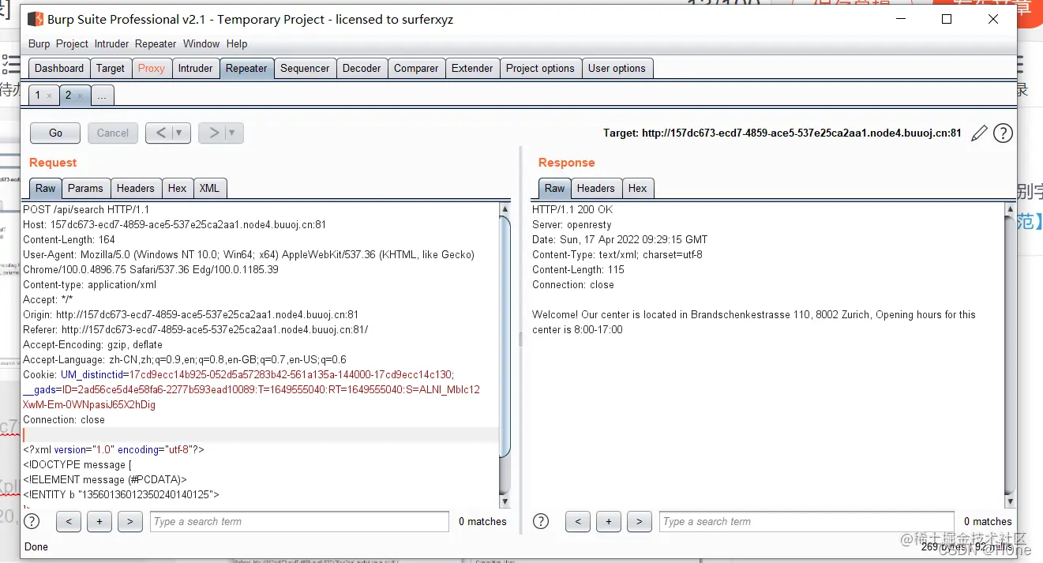Click the Content-type: application/xml line
This screenshot has height=563, width=1043.
(x=90, y=285)
